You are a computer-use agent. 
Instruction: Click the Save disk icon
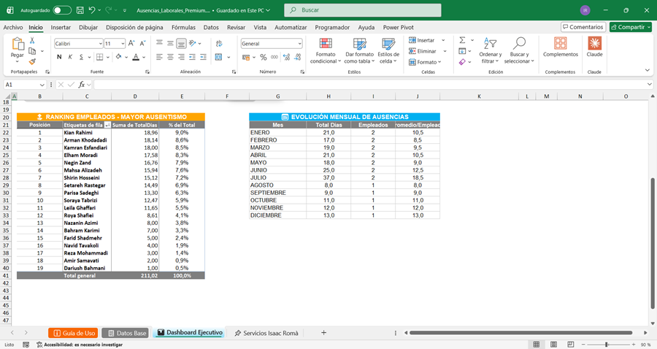coord(80,10)
